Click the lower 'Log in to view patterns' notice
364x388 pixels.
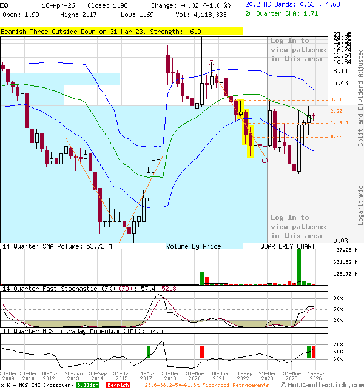(x=297, y=227)
